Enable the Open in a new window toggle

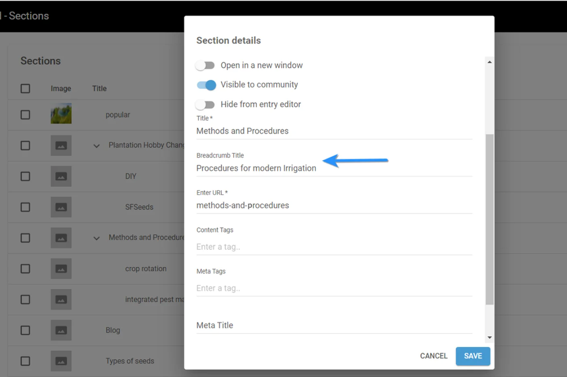205,65
